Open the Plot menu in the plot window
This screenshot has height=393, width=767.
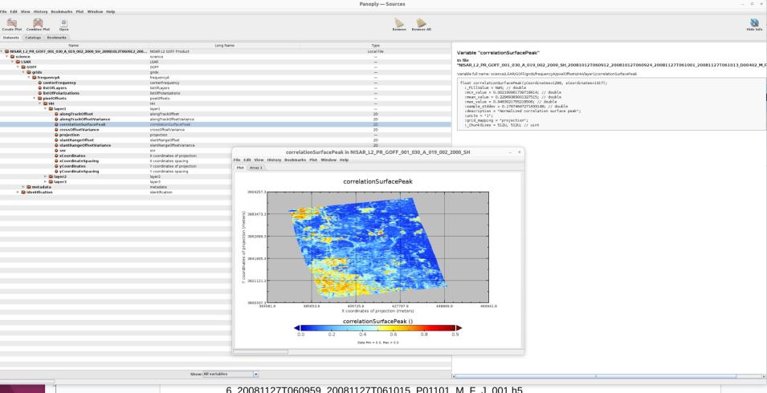click(313, 160)
